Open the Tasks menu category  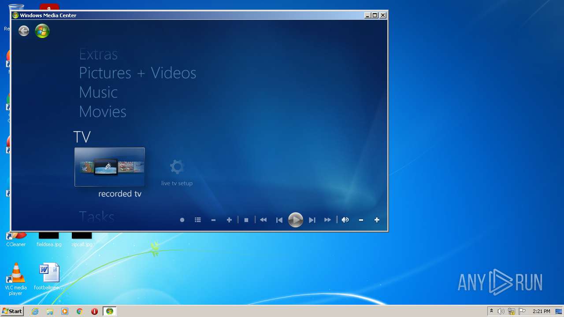96,217
